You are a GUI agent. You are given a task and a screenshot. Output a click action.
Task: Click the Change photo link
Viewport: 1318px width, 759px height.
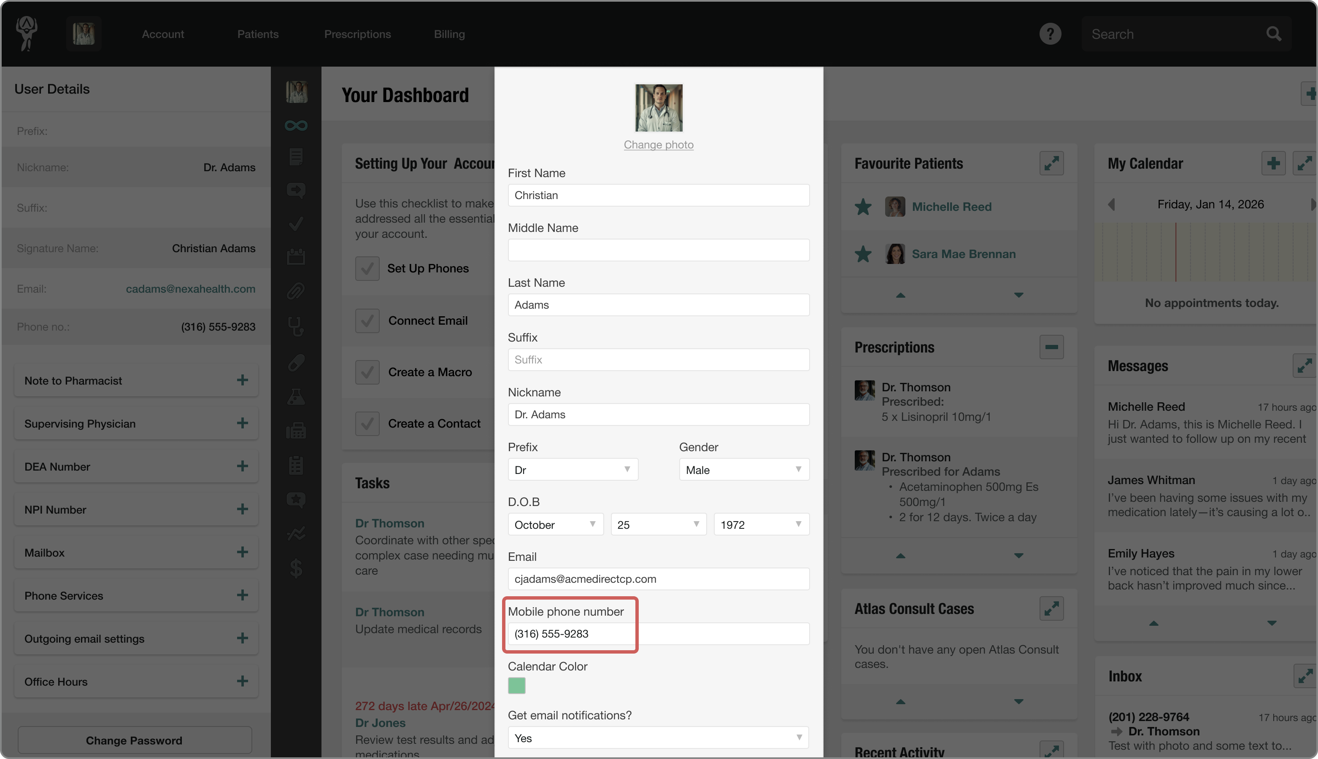658,144
